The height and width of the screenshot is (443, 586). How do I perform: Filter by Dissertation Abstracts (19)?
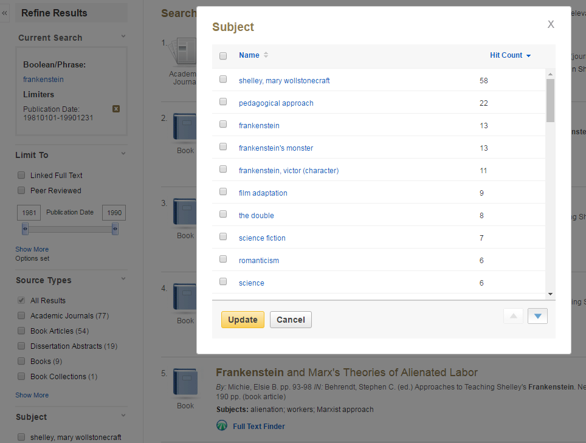pos(21,346)
